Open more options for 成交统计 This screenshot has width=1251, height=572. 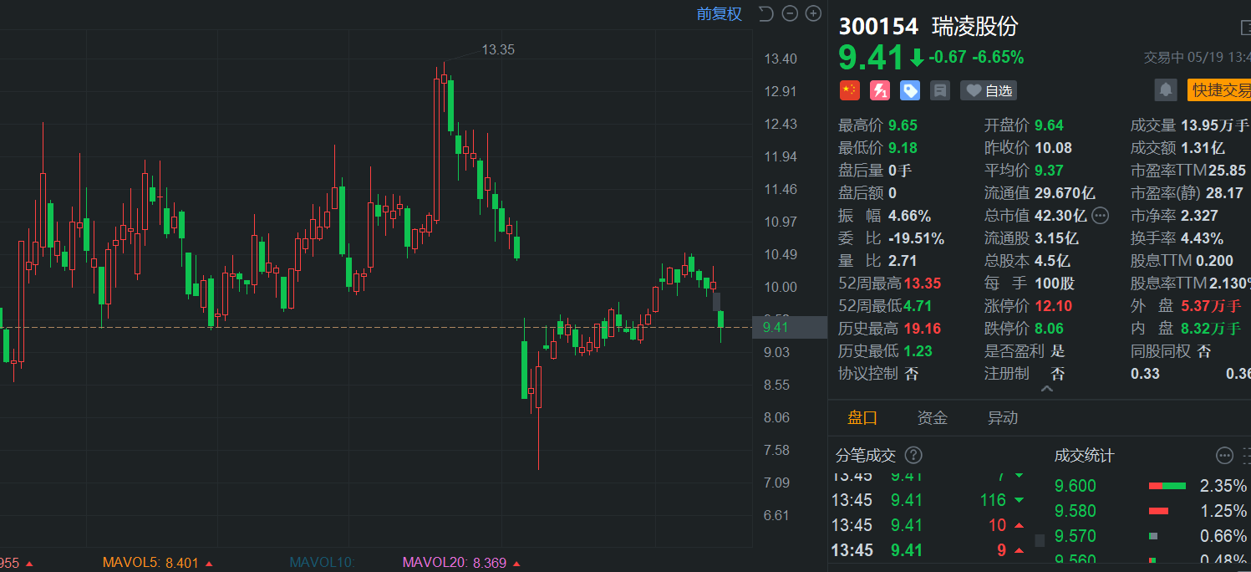1224,456
